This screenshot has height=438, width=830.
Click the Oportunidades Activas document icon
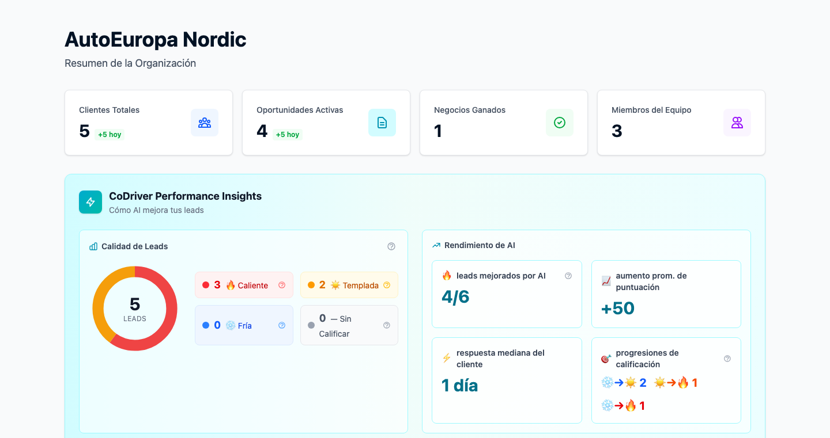(382, 123)
